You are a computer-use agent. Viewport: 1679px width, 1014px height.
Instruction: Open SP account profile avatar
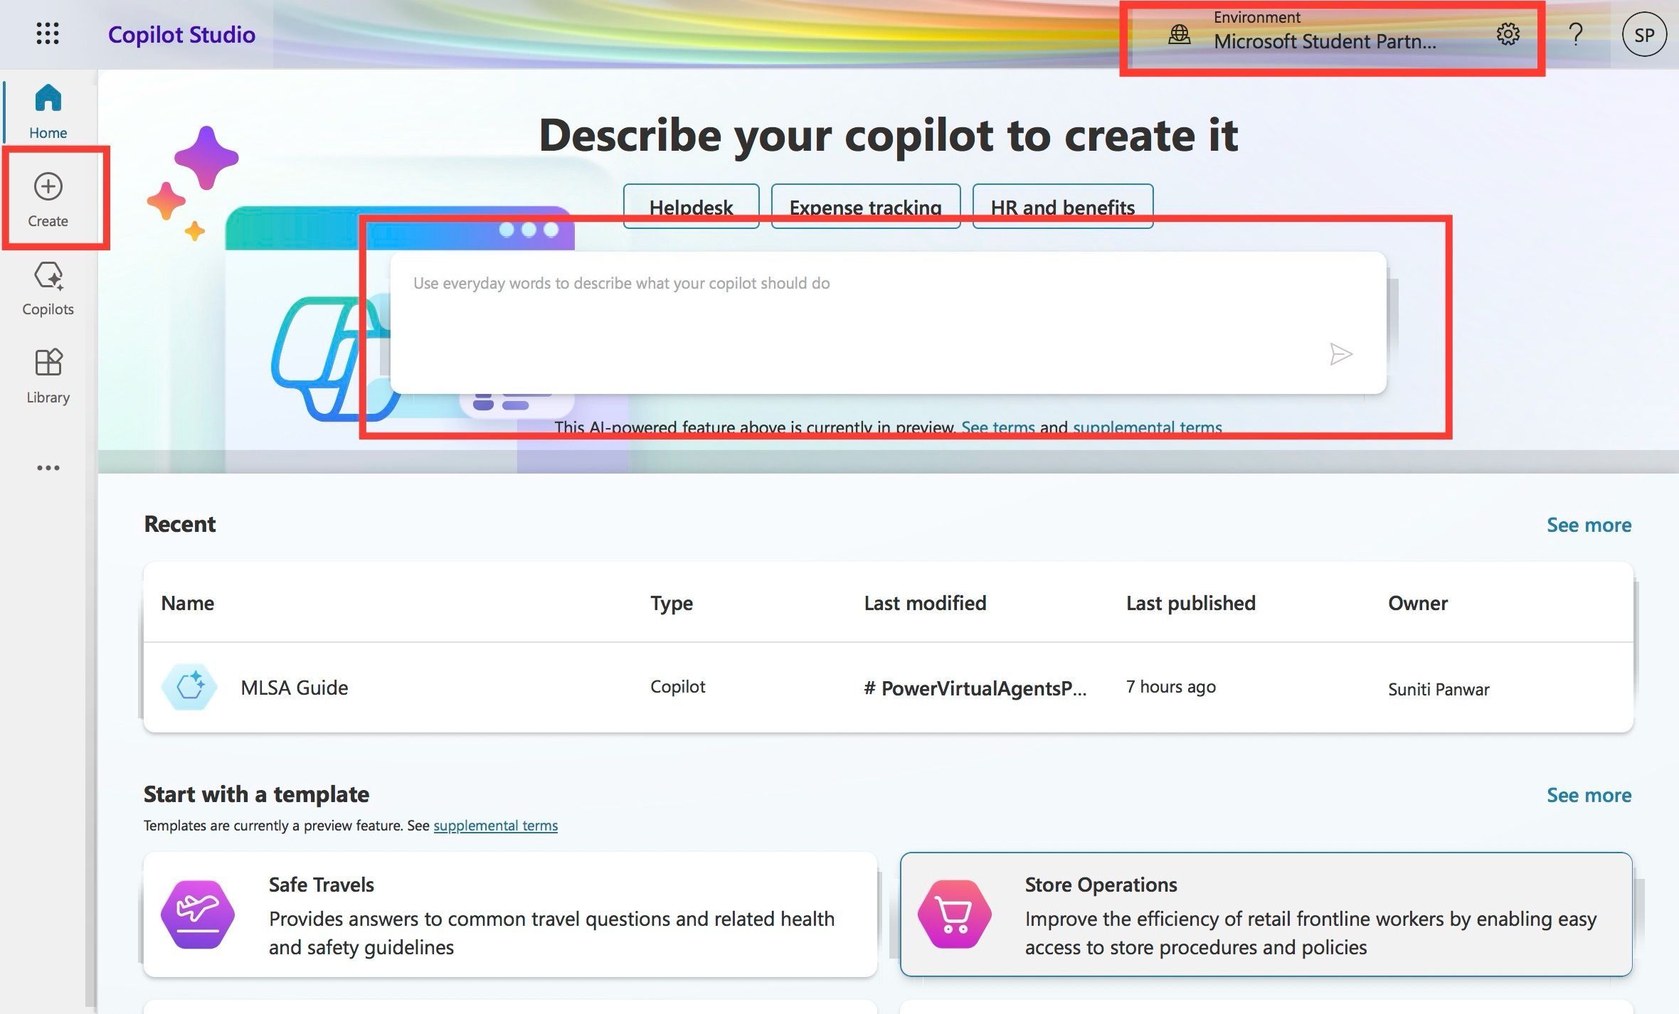tap(1644, 34)
